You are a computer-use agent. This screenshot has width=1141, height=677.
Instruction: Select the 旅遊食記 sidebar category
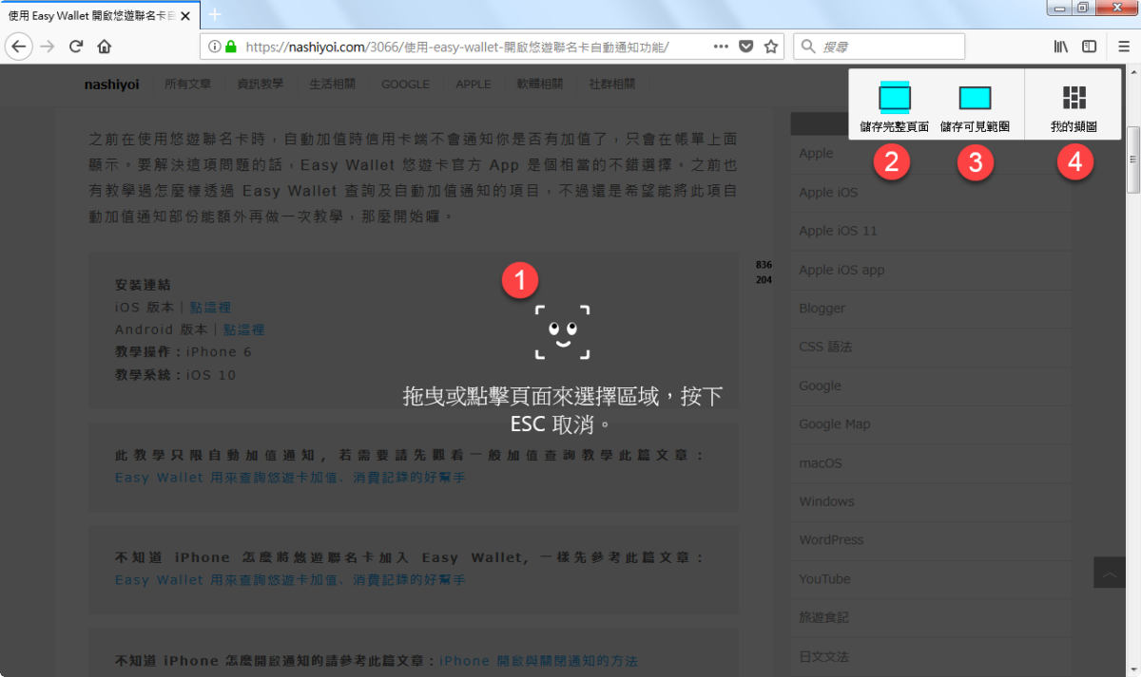(823, 617)
